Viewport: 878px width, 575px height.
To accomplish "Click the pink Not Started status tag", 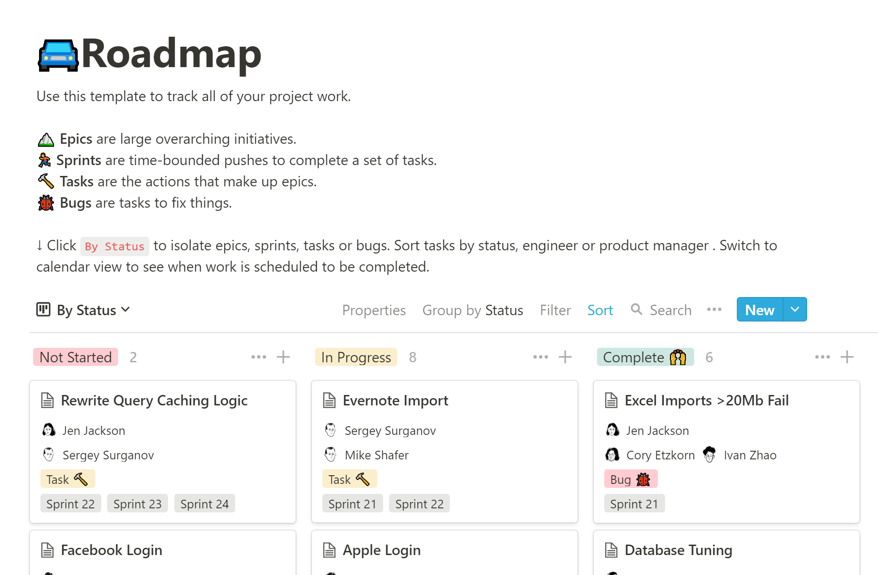I will [75, 357].
